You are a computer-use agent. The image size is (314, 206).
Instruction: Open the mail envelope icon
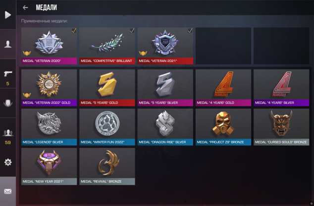[8, 191]
